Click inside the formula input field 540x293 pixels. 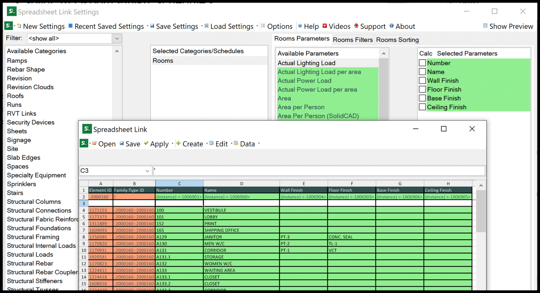(316, 170)
